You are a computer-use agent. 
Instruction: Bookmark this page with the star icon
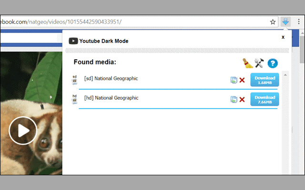[x=273, y=22]
